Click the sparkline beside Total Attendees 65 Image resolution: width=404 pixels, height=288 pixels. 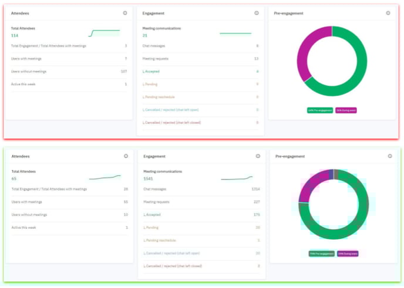[105, 177]
